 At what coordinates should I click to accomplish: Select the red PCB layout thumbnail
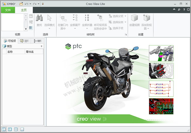pyautogui.click(x=161, y=106)
